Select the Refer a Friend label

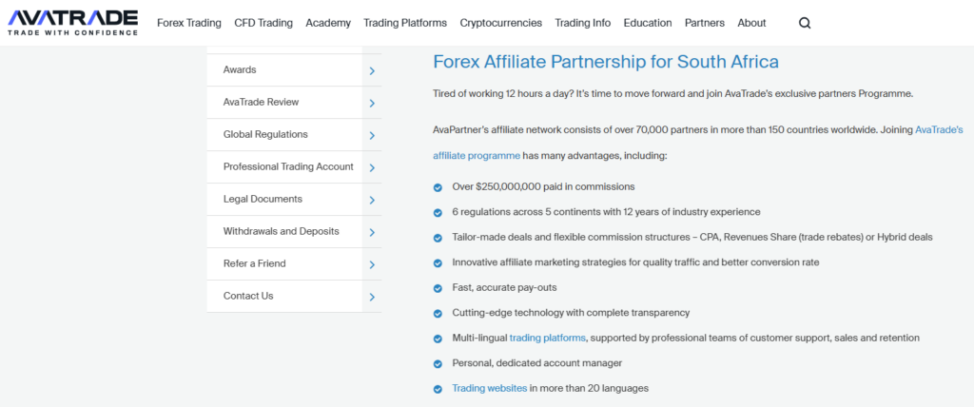tap(255, 263)
